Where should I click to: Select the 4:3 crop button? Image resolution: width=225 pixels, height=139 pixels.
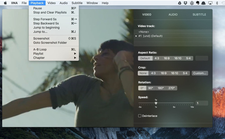pos(153,73)
